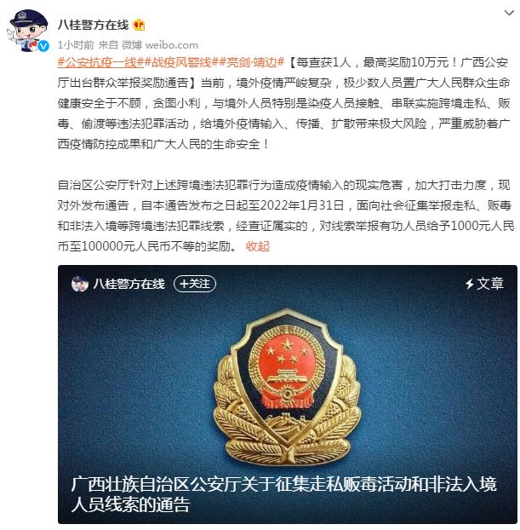The height and width of the screenshot is (530, 520).
Task: Open the 八桂警方在线 account name
Action: pyautogui.click(x=94, y=25)
